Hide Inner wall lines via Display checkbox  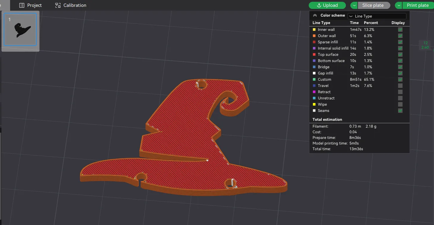(400, 30)
